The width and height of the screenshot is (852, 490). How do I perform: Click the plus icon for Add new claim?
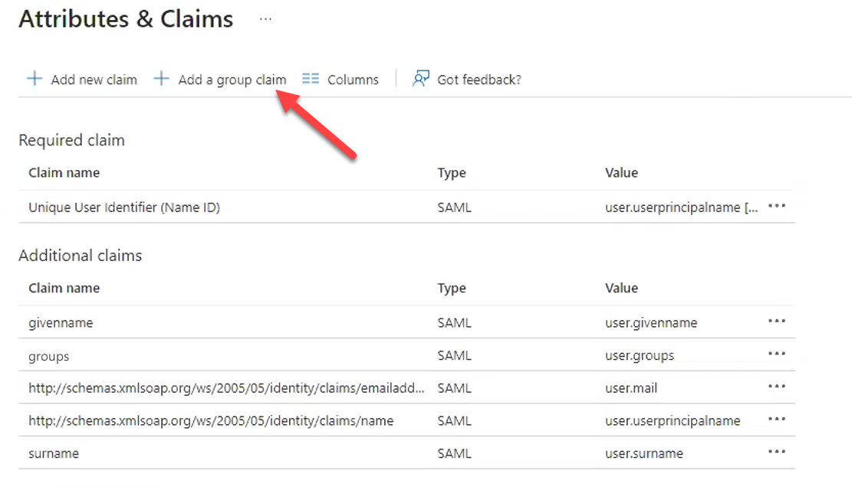click(35, 79)
